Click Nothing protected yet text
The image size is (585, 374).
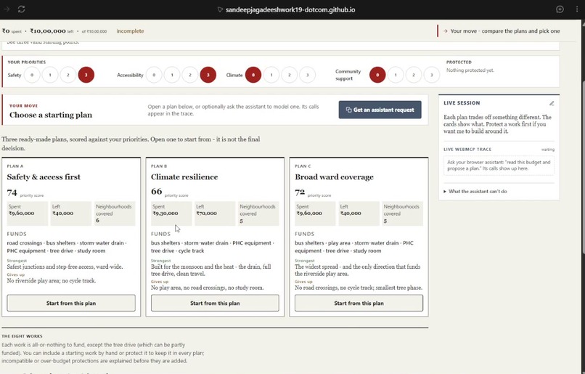pyautogui.click(x=470, y=70)
